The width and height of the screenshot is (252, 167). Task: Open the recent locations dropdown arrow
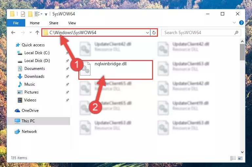[30, 32]
